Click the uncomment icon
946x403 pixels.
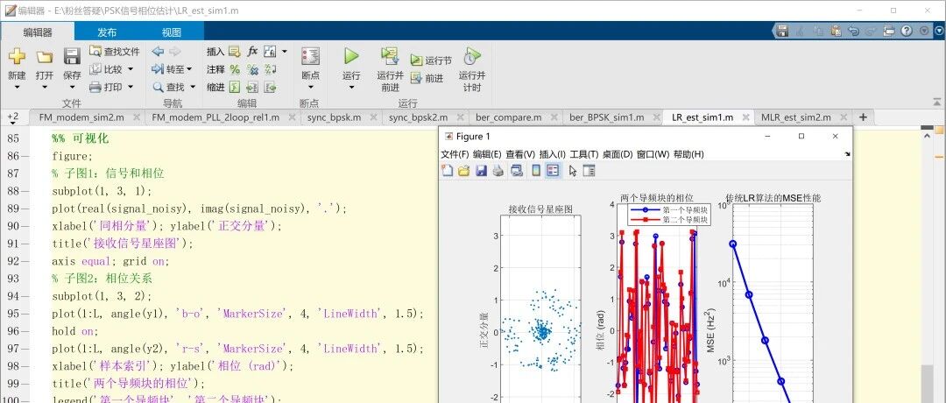click(x=252, y=69)
